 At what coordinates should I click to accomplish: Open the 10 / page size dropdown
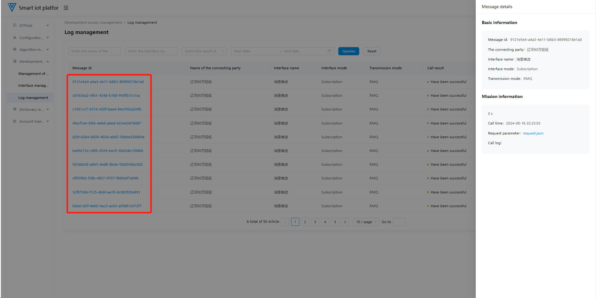366,222
